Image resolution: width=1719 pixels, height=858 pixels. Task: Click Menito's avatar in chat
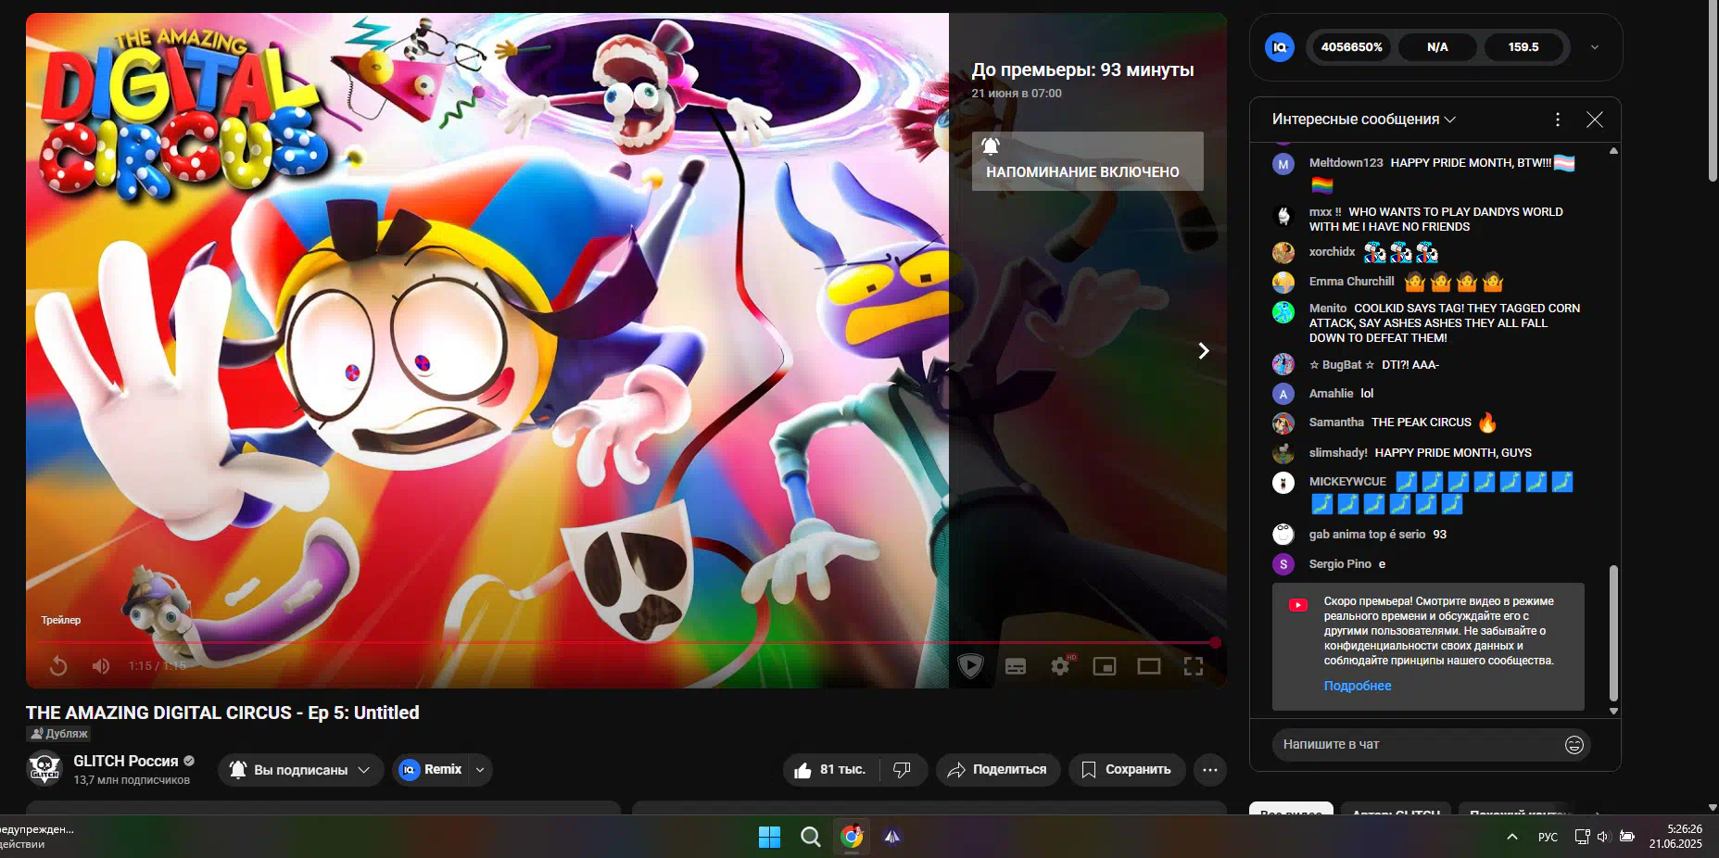click(1283, 312)
